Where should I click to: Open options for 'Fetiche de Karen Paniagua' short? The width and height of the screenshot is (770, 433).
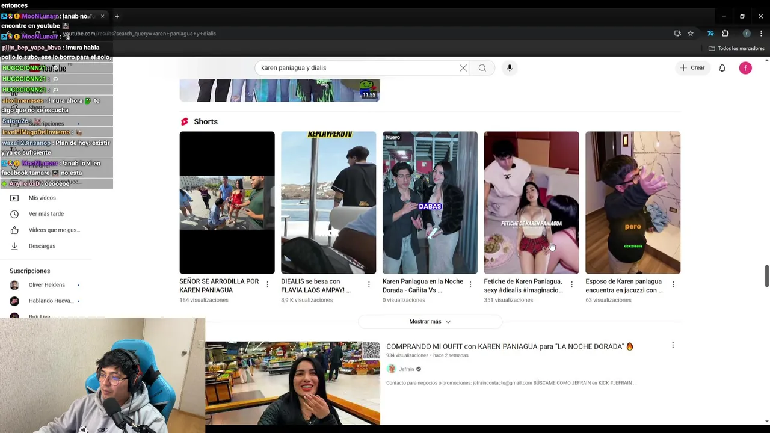pyautogui.click(x=571, y=284)
